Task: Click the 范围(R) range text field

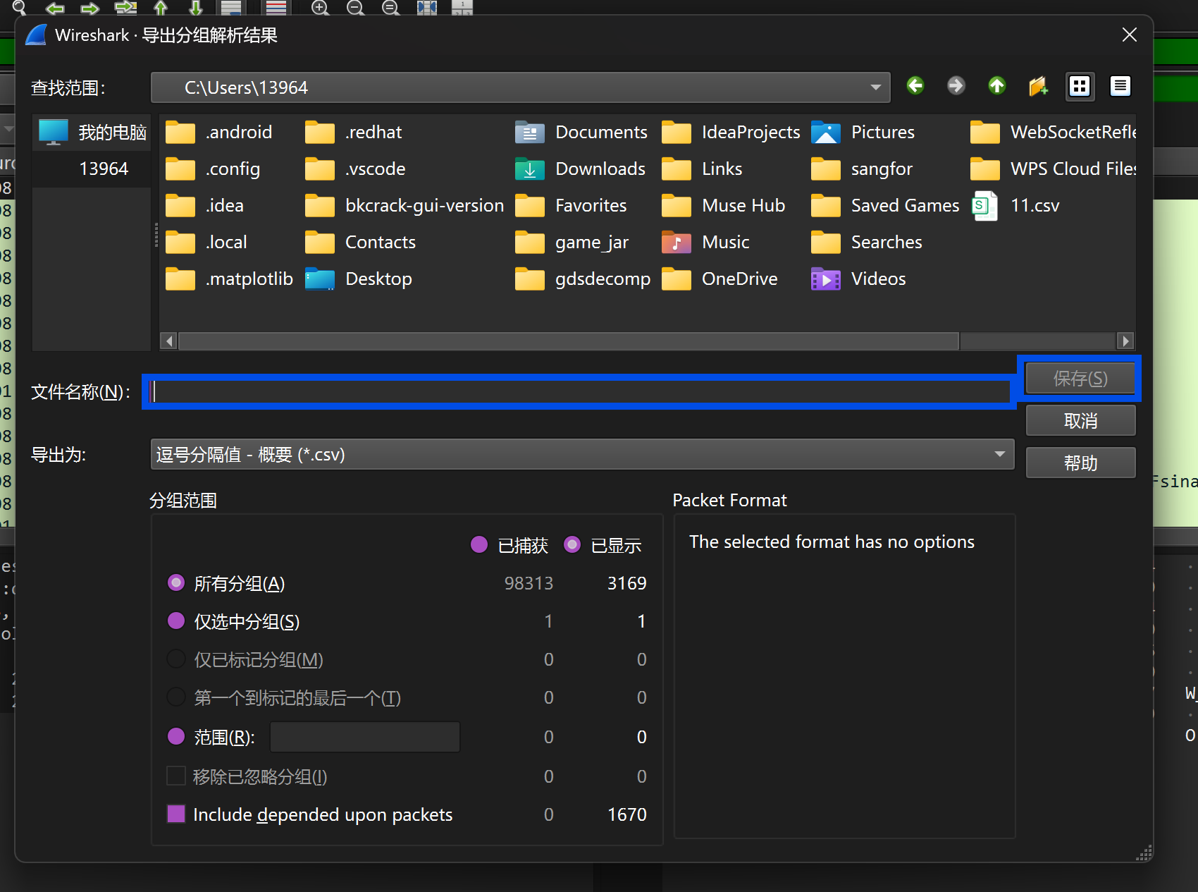Action: 365,737
